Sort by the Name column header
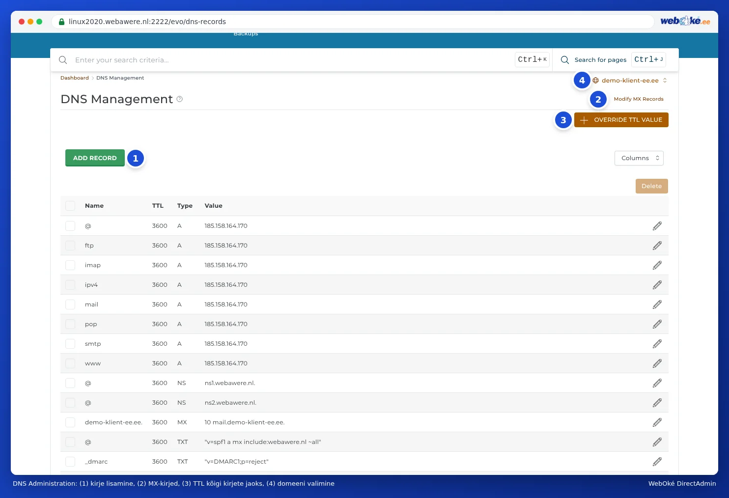This screenshot has height=498, width=729. tap(94, 206)
